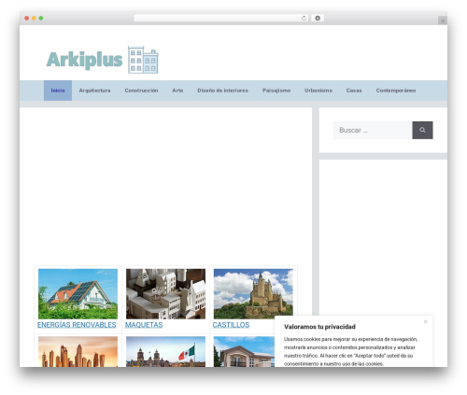Click the castle photo thumbnail
The width and height of the screenshot is (467, 395).
pos(253,294)
